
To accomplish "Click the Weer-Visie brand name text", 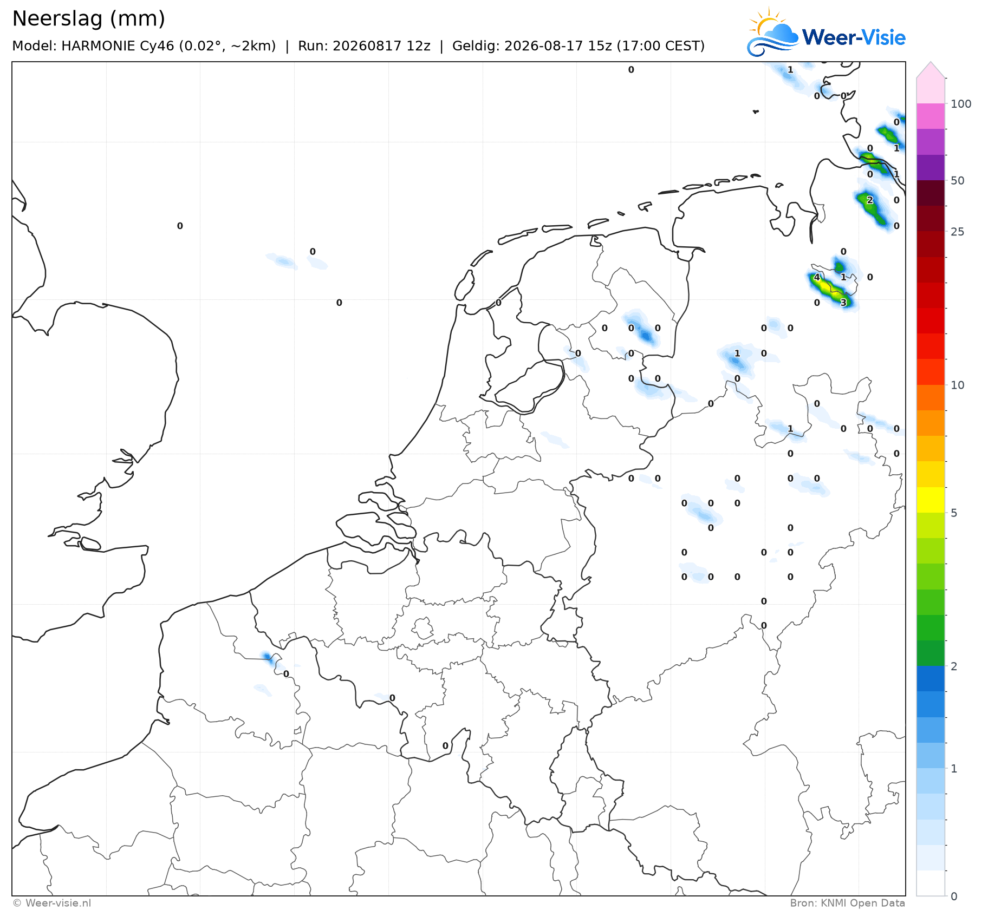I will coord(854,37).
